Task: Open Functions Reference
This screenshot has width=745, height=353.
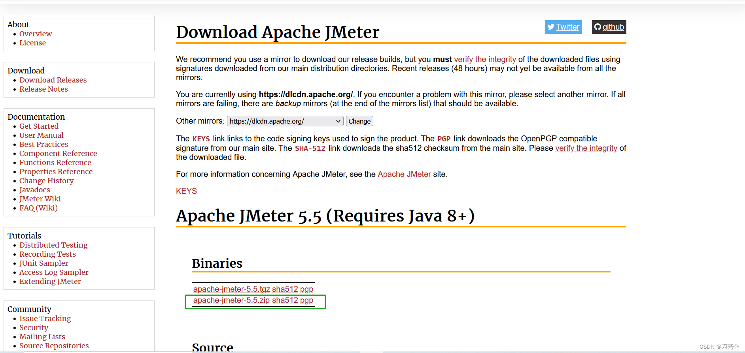Action: coord(55,163)
